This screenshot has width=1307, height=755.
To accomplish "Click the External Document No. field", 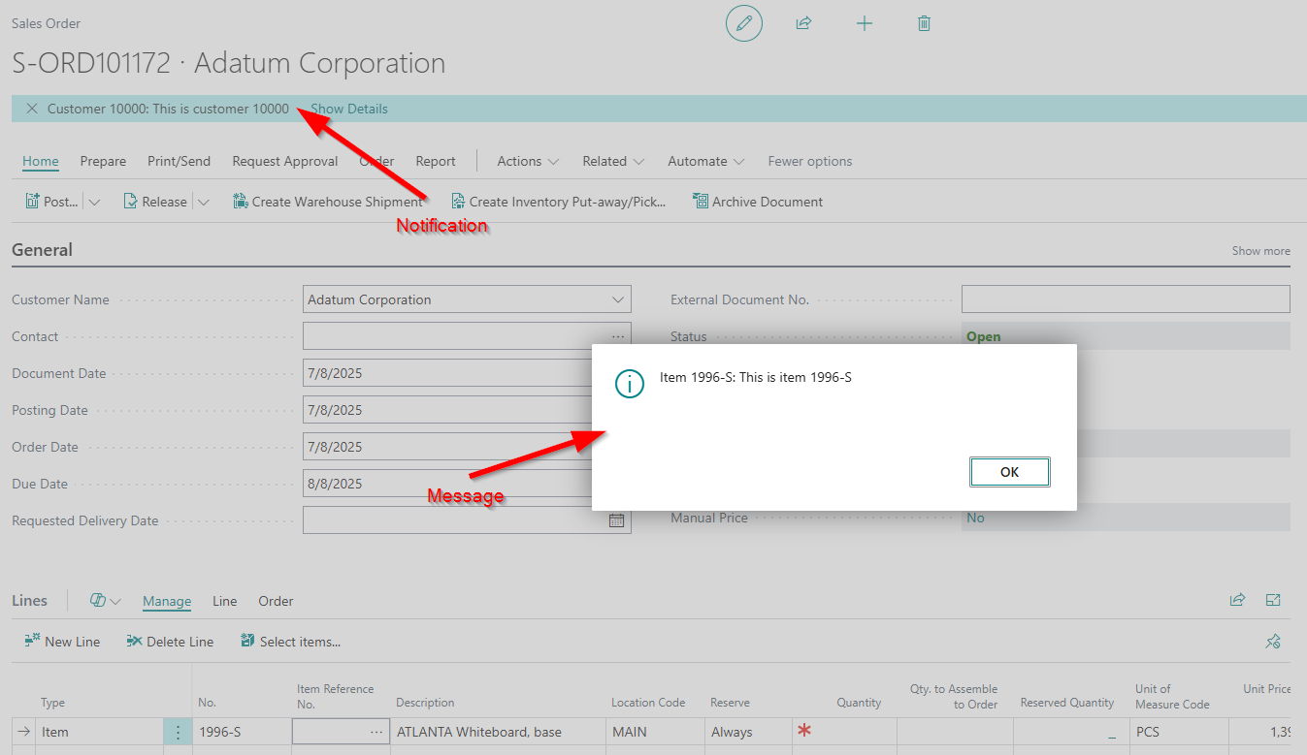I will click(1126, 299).
